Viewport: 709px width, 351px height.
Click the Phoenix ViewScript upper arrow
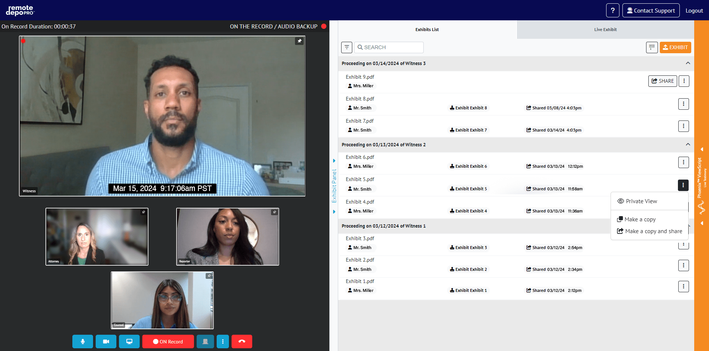[x=702, y=149]
